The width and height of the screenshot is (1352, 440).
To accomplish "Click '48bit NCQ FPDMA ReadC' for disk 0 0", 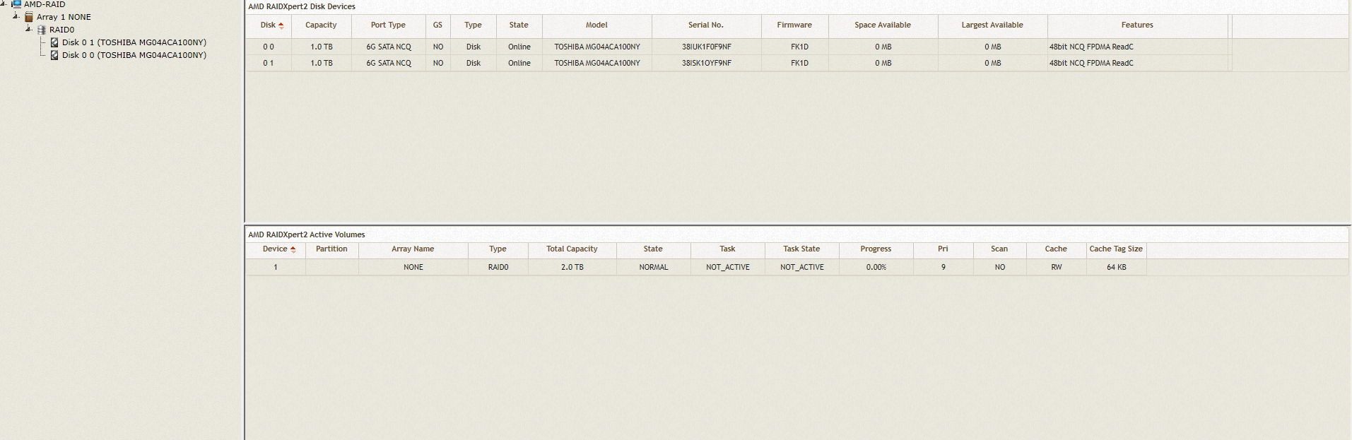I will [x=1091, y=47].
